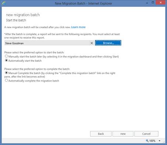Click the 100% zoom value
Screen dimensions: 167x145
(152, 141)
